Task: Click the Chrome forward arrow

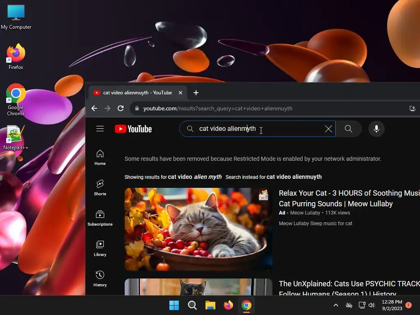Action: [x=107, y=108]
